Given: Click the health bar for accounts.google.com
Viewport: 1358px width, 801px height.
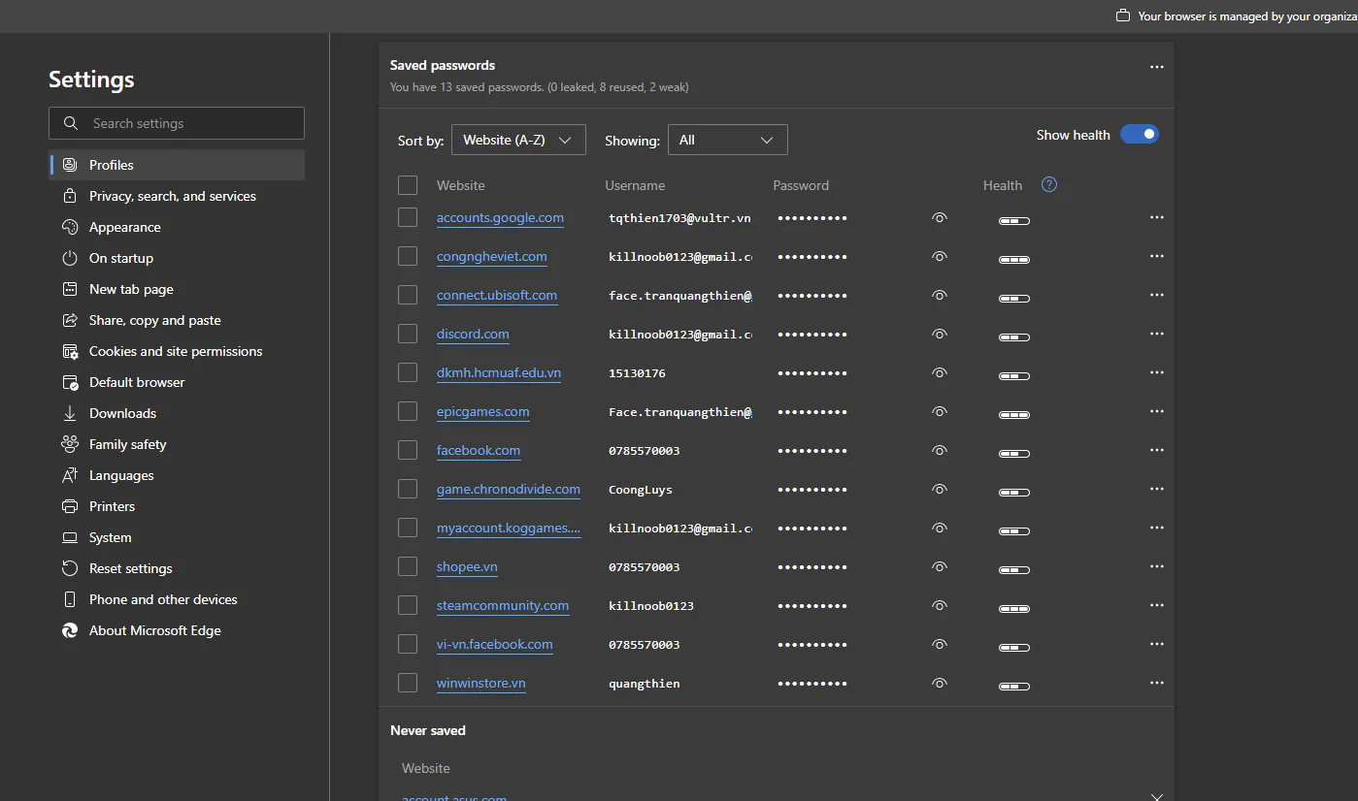Looking at the screenshot, I should click(x=1014, y=221).
